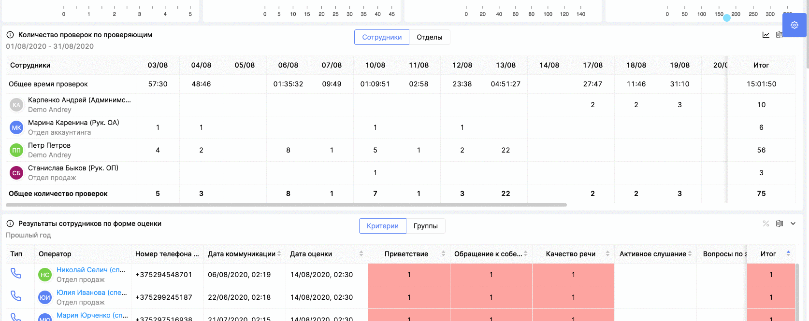Image resolution: width=809 pixels, height=321 pixels.
Task: Click the light blue chart marker dot
Action: point(726,18)
